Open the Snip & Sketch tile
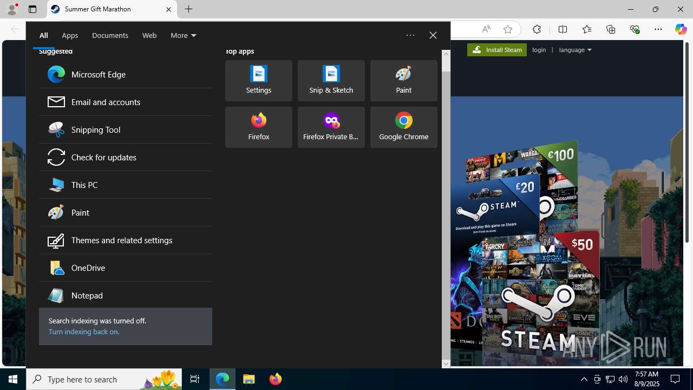The height and width of the screenshot is (390, 693). (x=331, y=81)
